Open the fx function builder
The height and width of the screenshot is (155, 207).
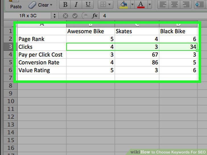click(x=95, y=16)
